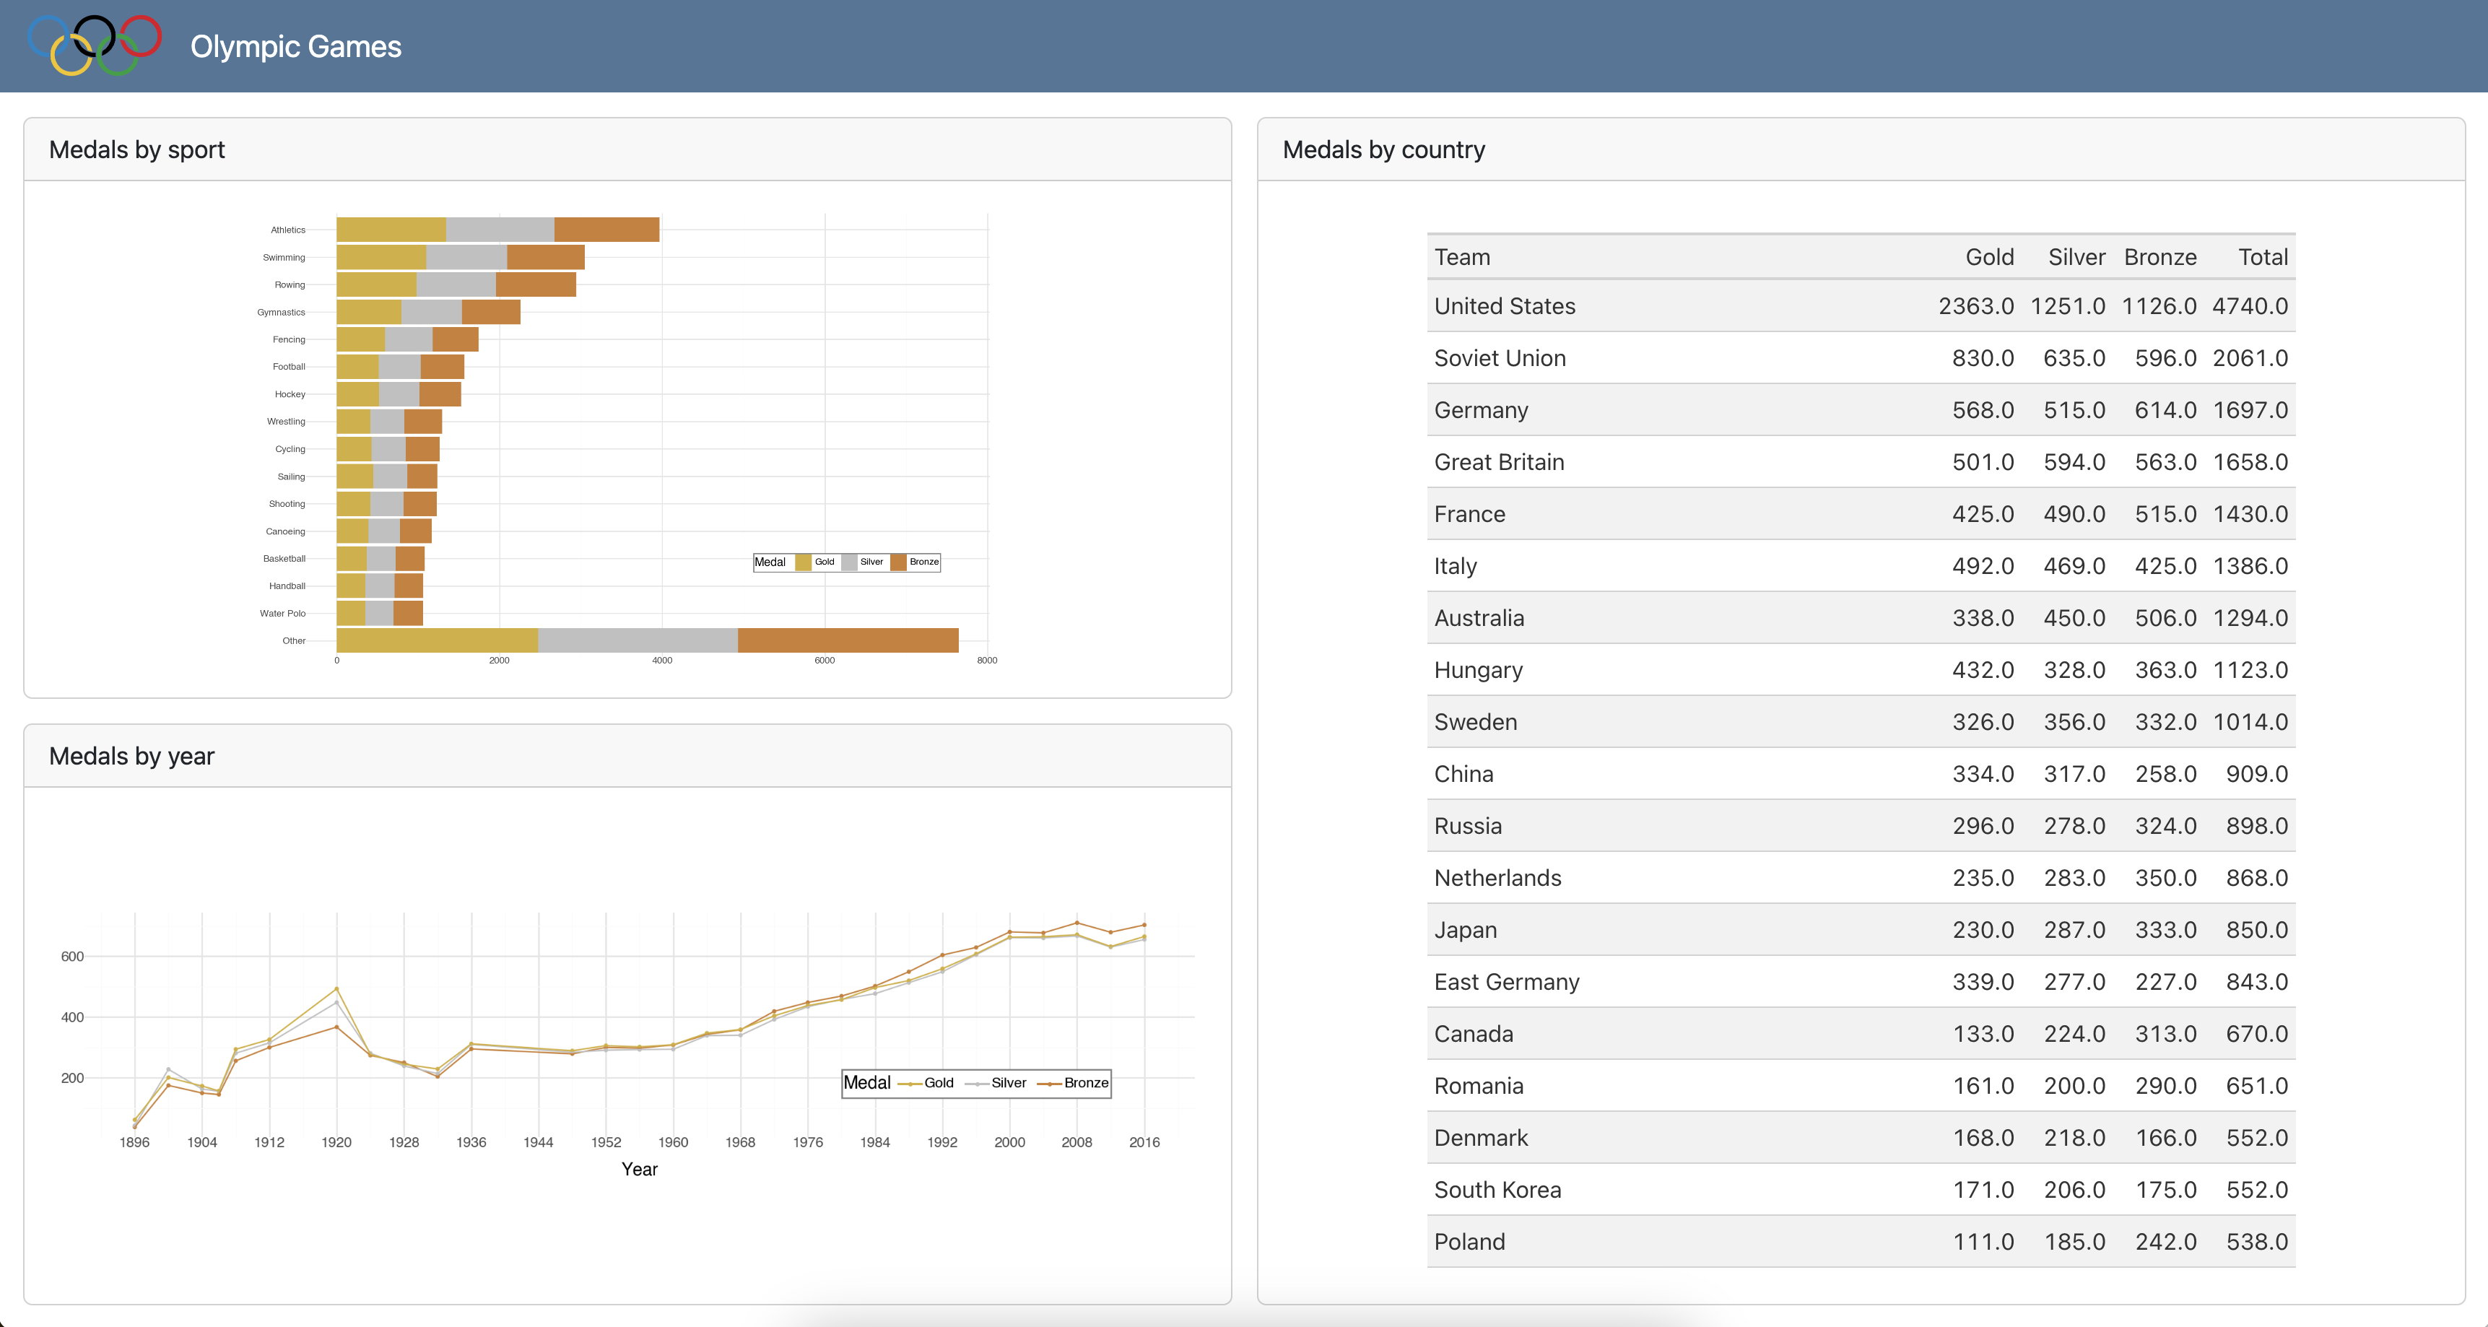The image size is (2488, 1327).
Task: Click the Olympic Games header title
Action: [x=295, y=46]
